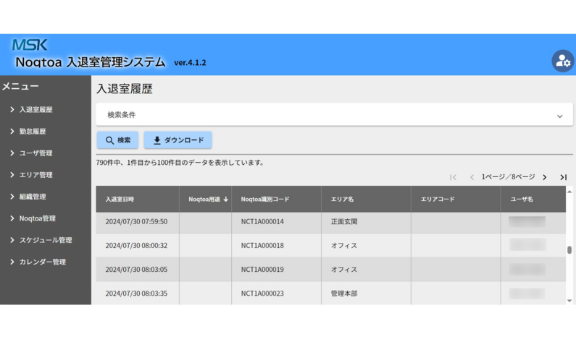Viewport: 576px width, 342px height.
Task: Click the MSK logo
Action: click(x=30, y=46)
